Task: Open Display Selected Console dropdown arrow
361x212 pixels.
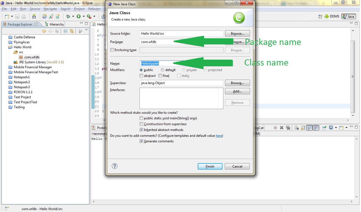Action: tap(336, 128)
